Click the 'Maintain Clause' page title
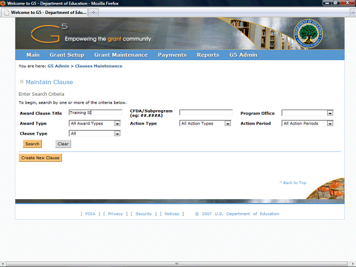The image size is (356, 267). pos(50,82)
